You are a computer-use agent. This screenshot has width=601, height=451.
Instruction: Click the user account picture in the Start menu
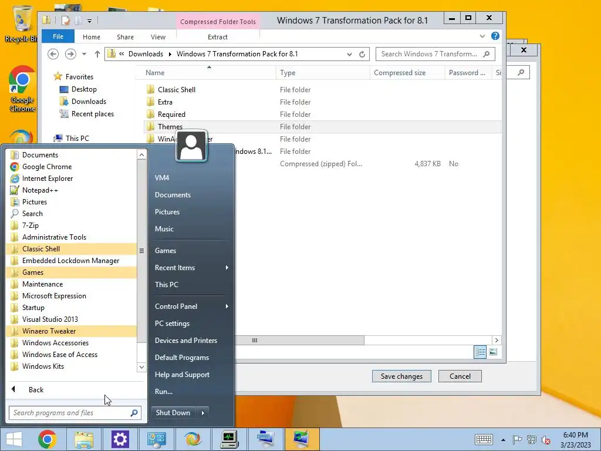(191, 146)
